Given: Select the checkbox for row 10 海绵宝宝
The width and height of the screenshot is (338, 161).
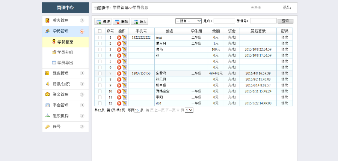Looking at the screenshot, I should [x=100, y=91].
